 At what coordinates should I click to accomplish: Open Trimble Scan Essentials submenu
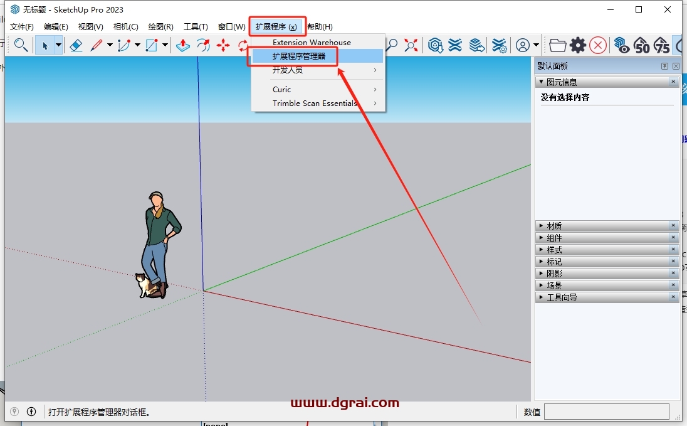[x=318, y=103]
